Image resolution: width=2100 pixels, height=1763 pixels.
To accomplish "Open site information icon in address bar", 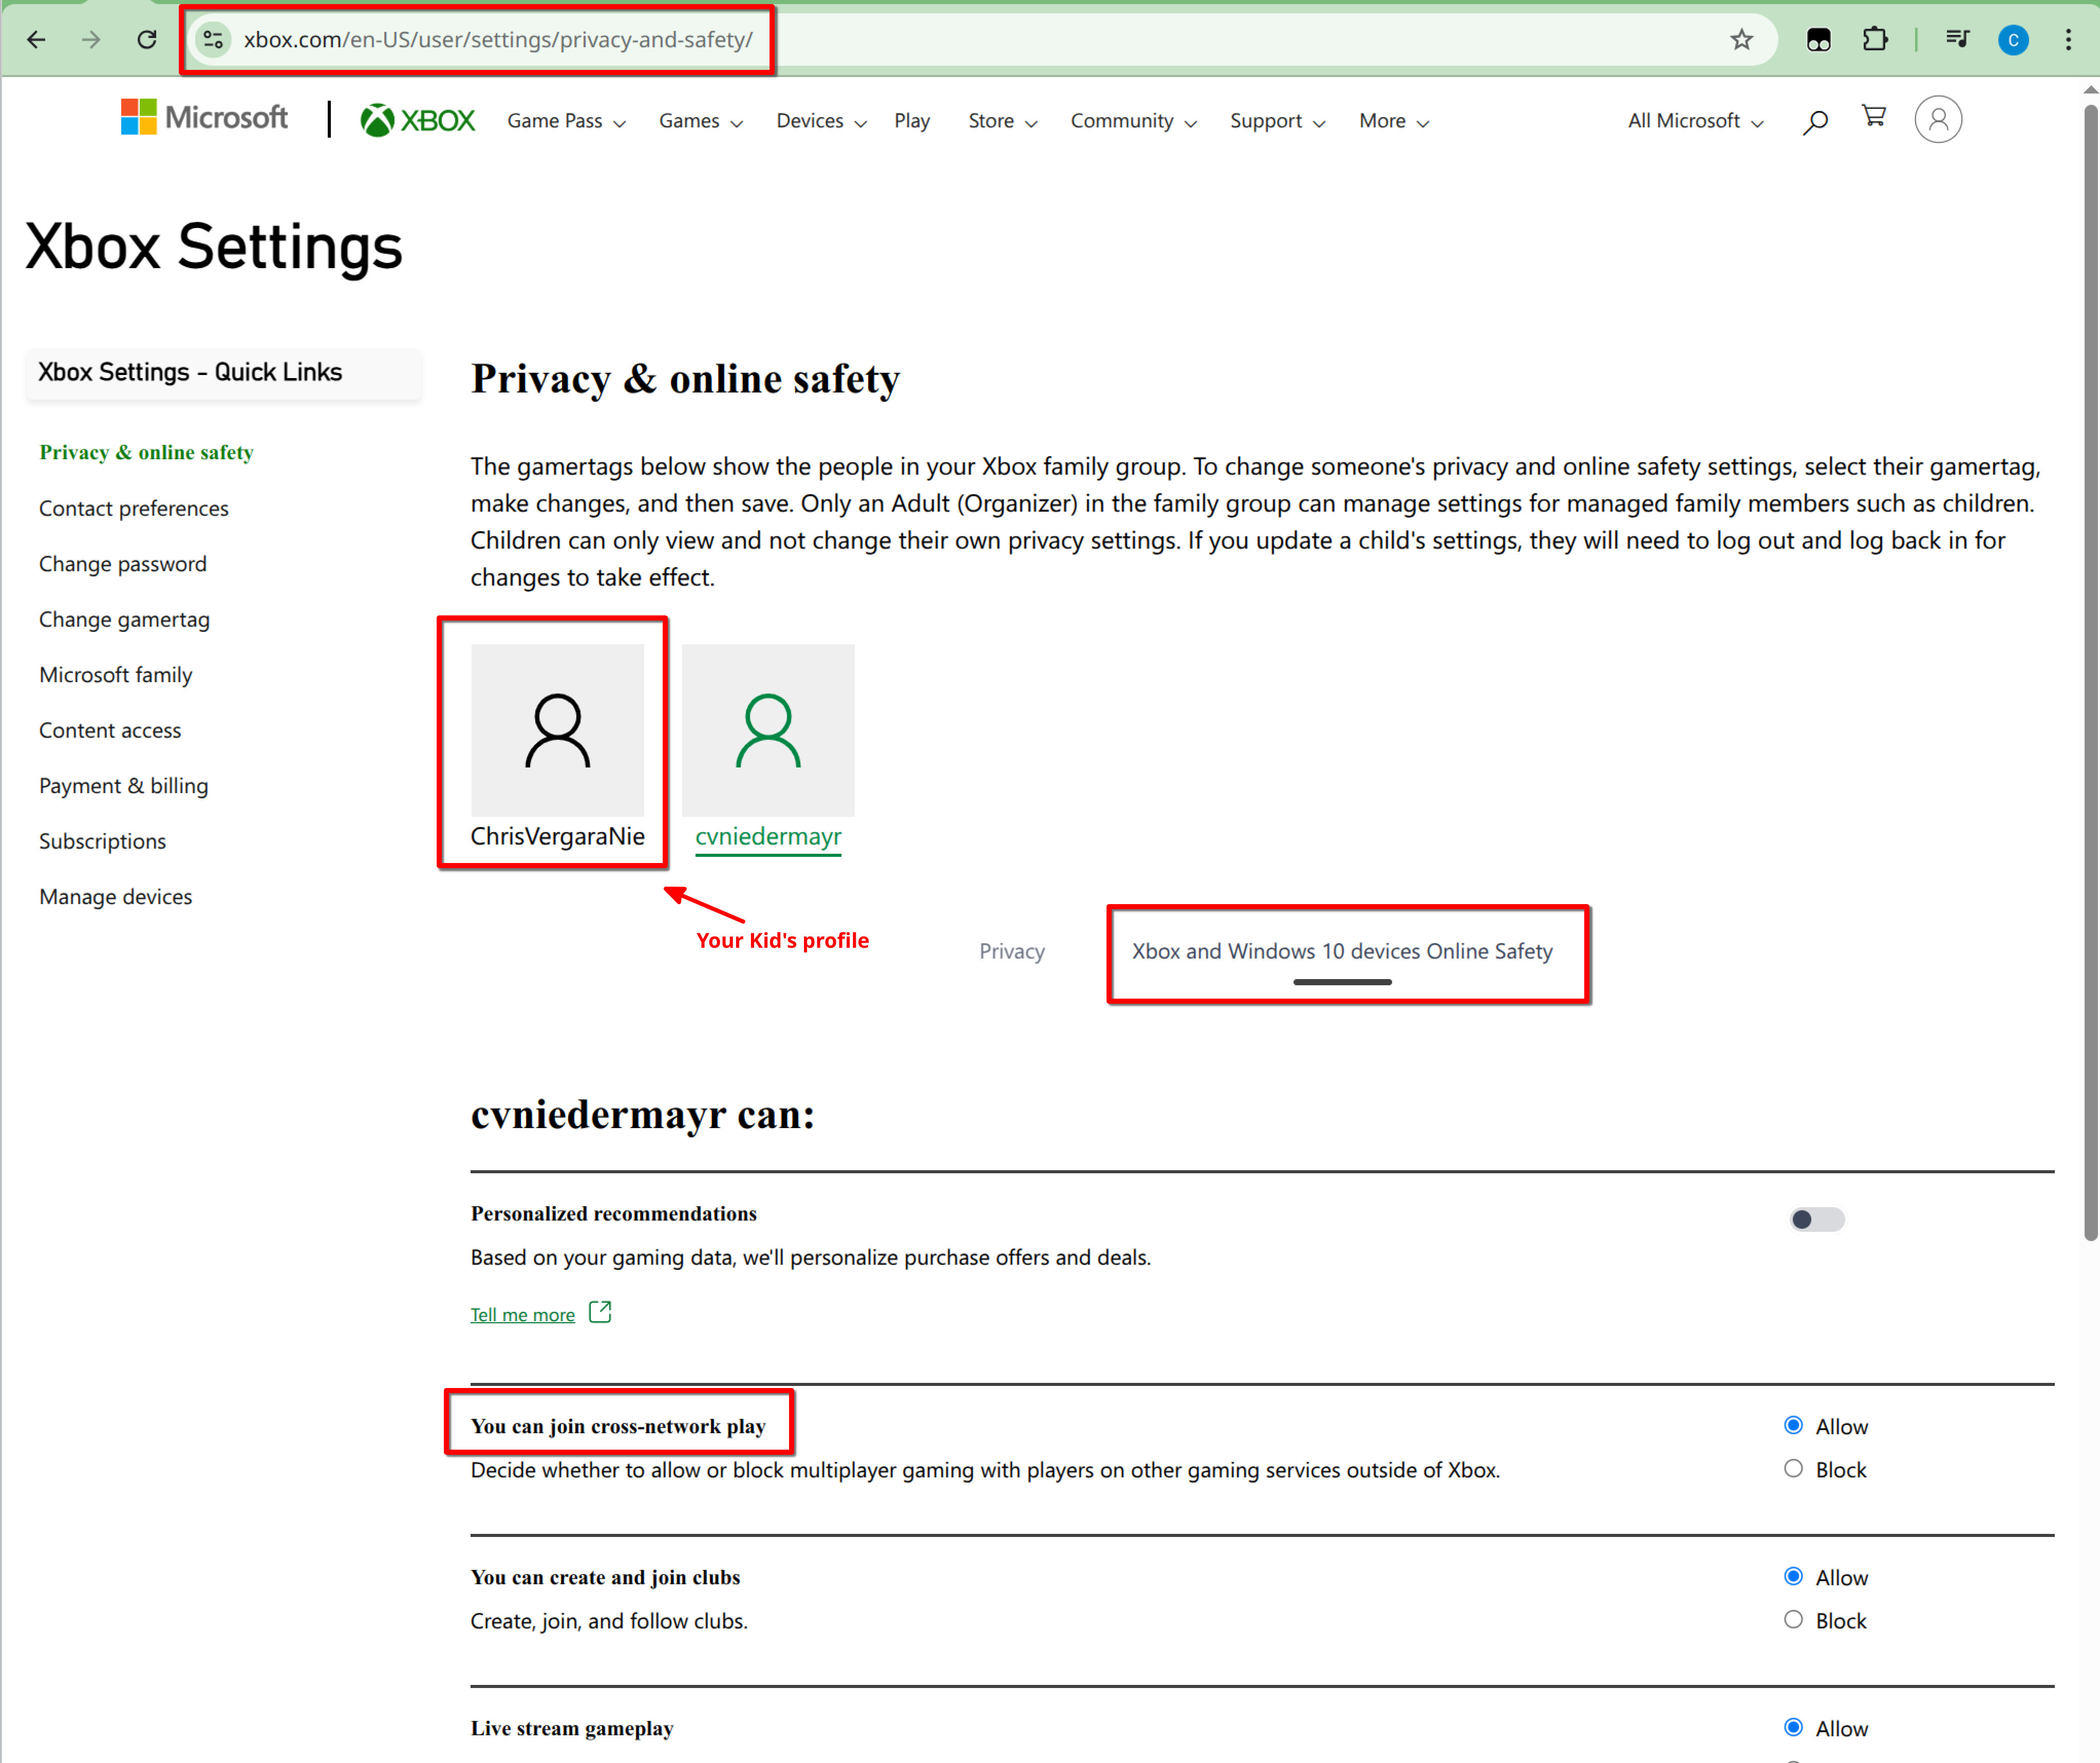I will point(213,40).
